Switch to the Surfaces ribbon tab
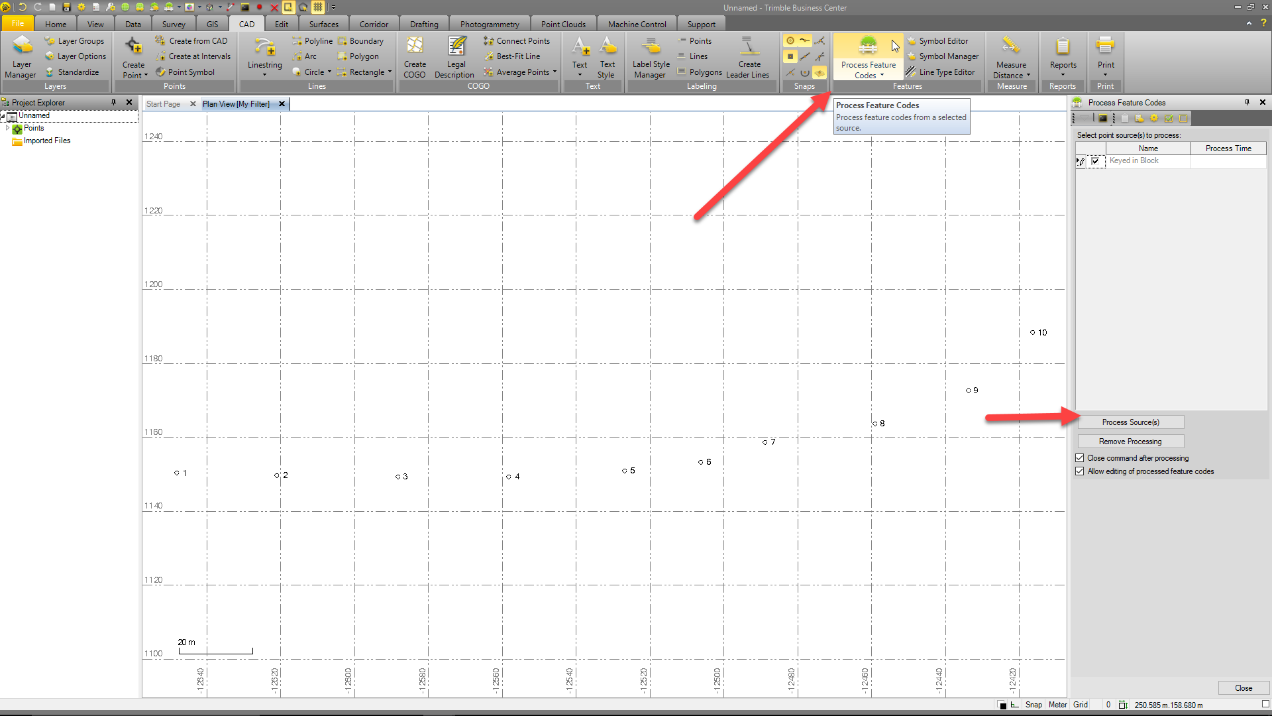The width and height of the screenshot is (1272, 716). (323, 23)
